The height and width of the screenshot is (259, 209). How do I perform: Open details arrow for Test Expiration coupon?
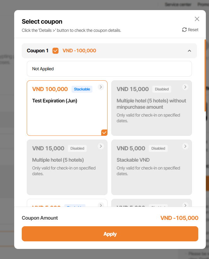pyautogui.click(x=101, y=87)
